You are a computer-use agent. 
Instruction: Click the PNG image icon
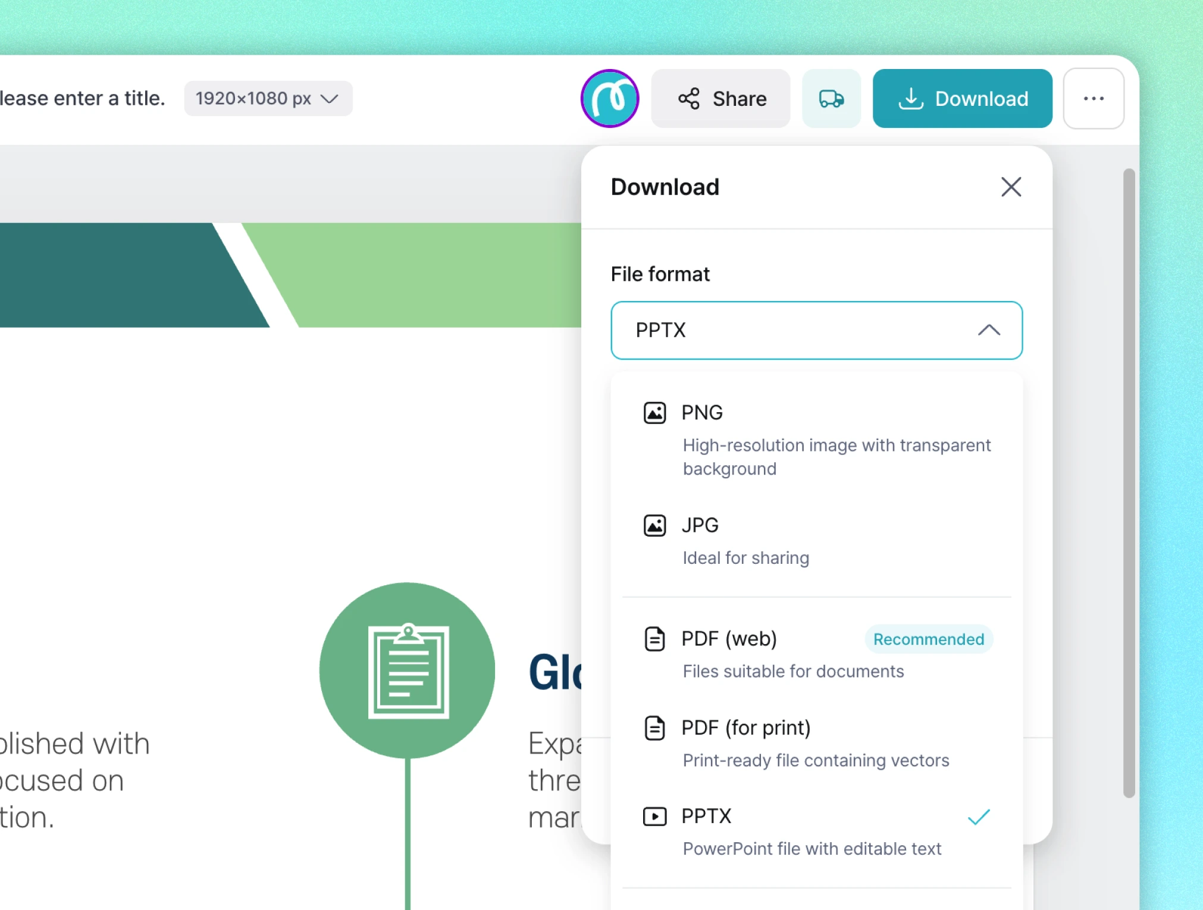pyautogui.click(x=654, y=412)
